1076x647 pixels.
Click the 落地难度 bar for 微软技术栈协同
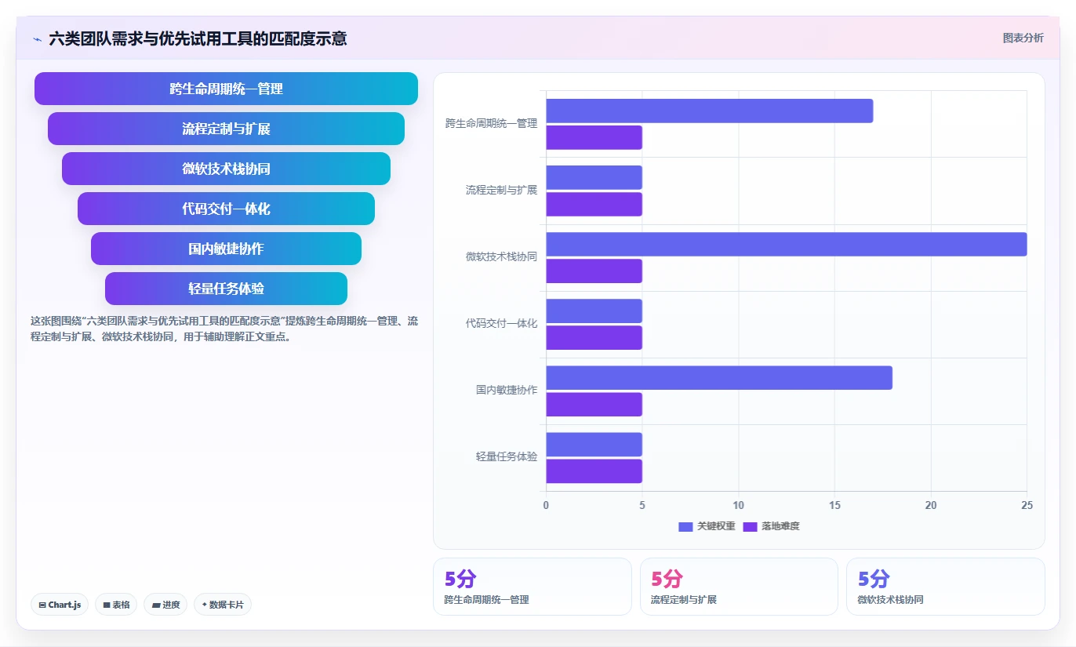pos(594,271)
